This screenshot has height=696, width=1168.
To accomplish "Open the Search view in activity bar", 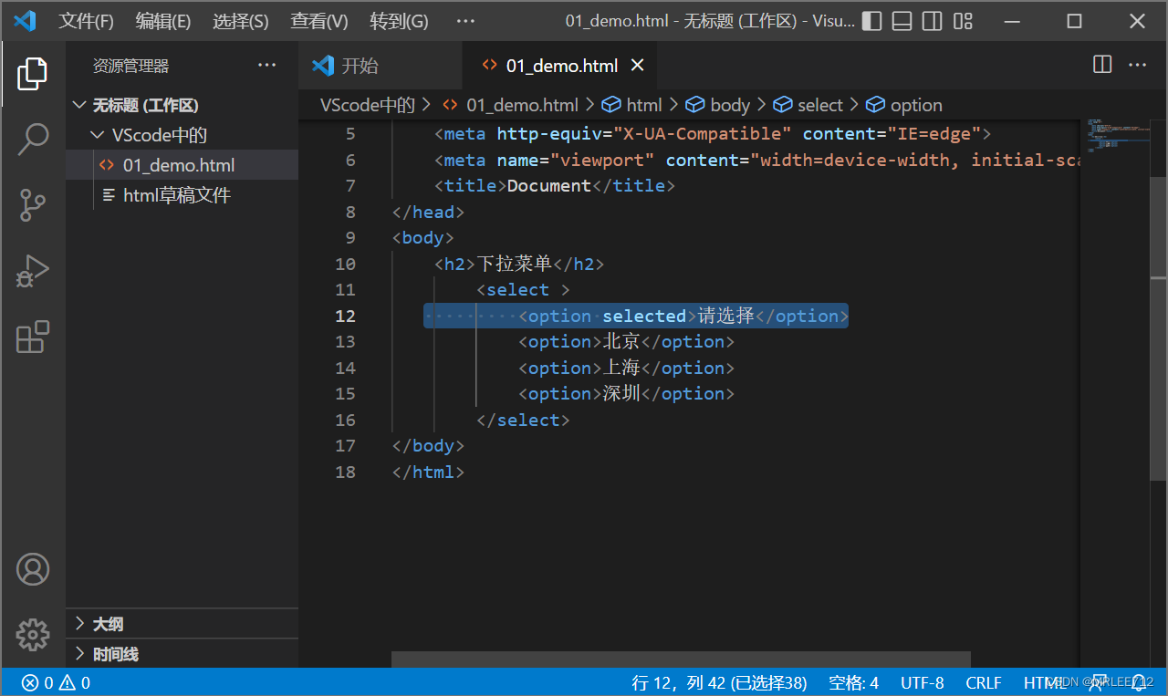I will [x=33, y=139].
